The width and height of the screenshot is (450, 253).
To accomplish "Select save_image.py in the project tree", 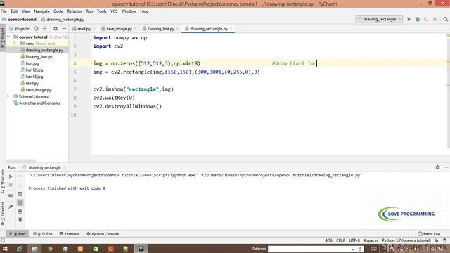I will (38, 90).
